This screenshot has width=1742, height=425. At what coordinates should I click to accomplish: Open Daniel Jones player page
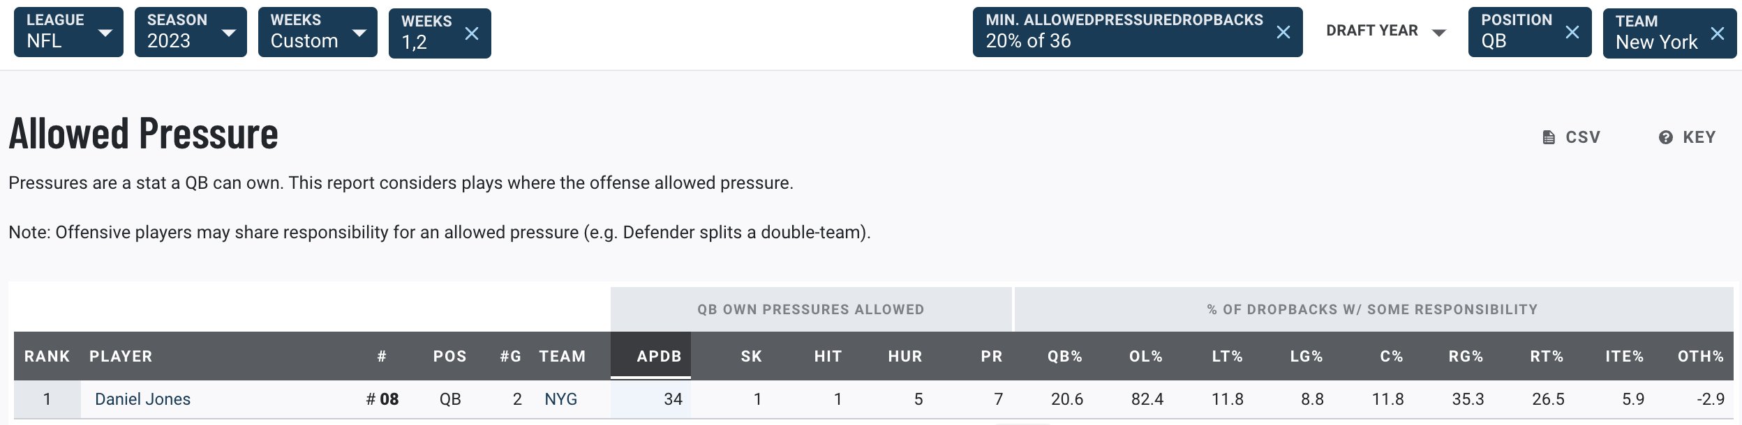point(142,399)
